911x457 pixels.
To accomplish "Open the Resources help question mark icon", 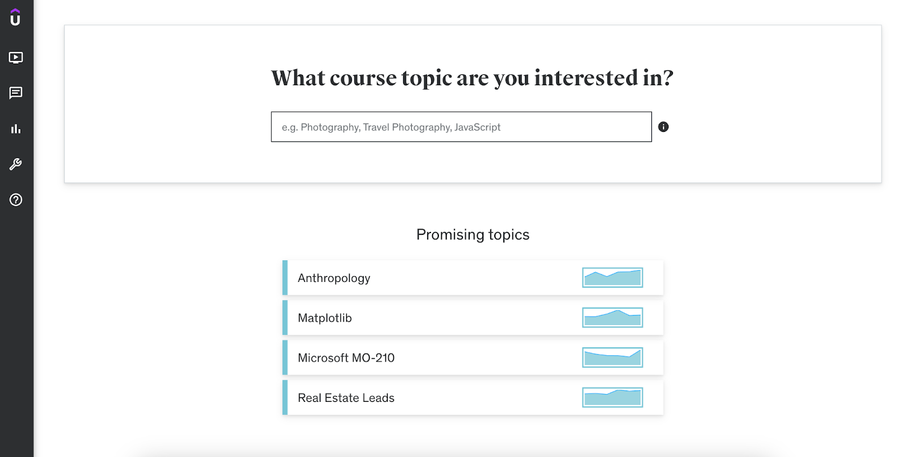I will [x=16, y=200].
